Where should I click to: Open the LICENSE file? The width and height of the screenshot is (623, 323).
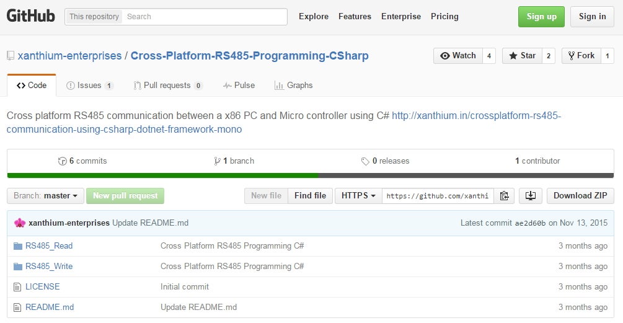pos(43,287)
